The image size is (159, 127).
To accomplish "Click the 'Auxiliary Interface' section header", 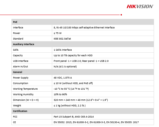I will [83, 44].
